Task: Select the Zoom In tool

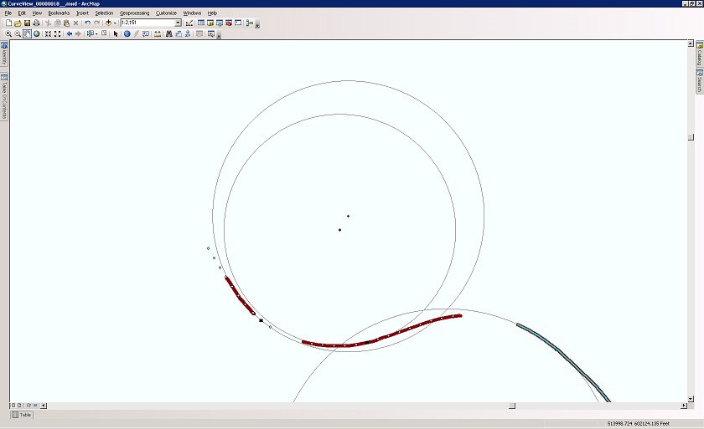Action: pos(8,34)
